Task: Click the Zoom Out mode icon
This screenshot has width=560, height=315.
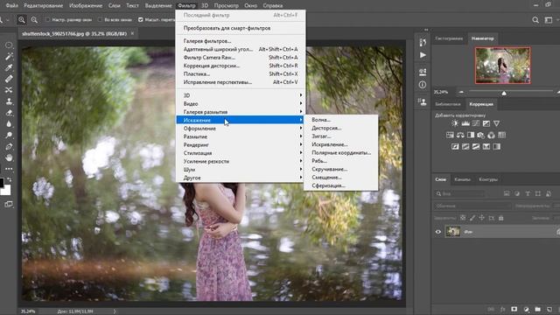Action: (x=34, y=19)
